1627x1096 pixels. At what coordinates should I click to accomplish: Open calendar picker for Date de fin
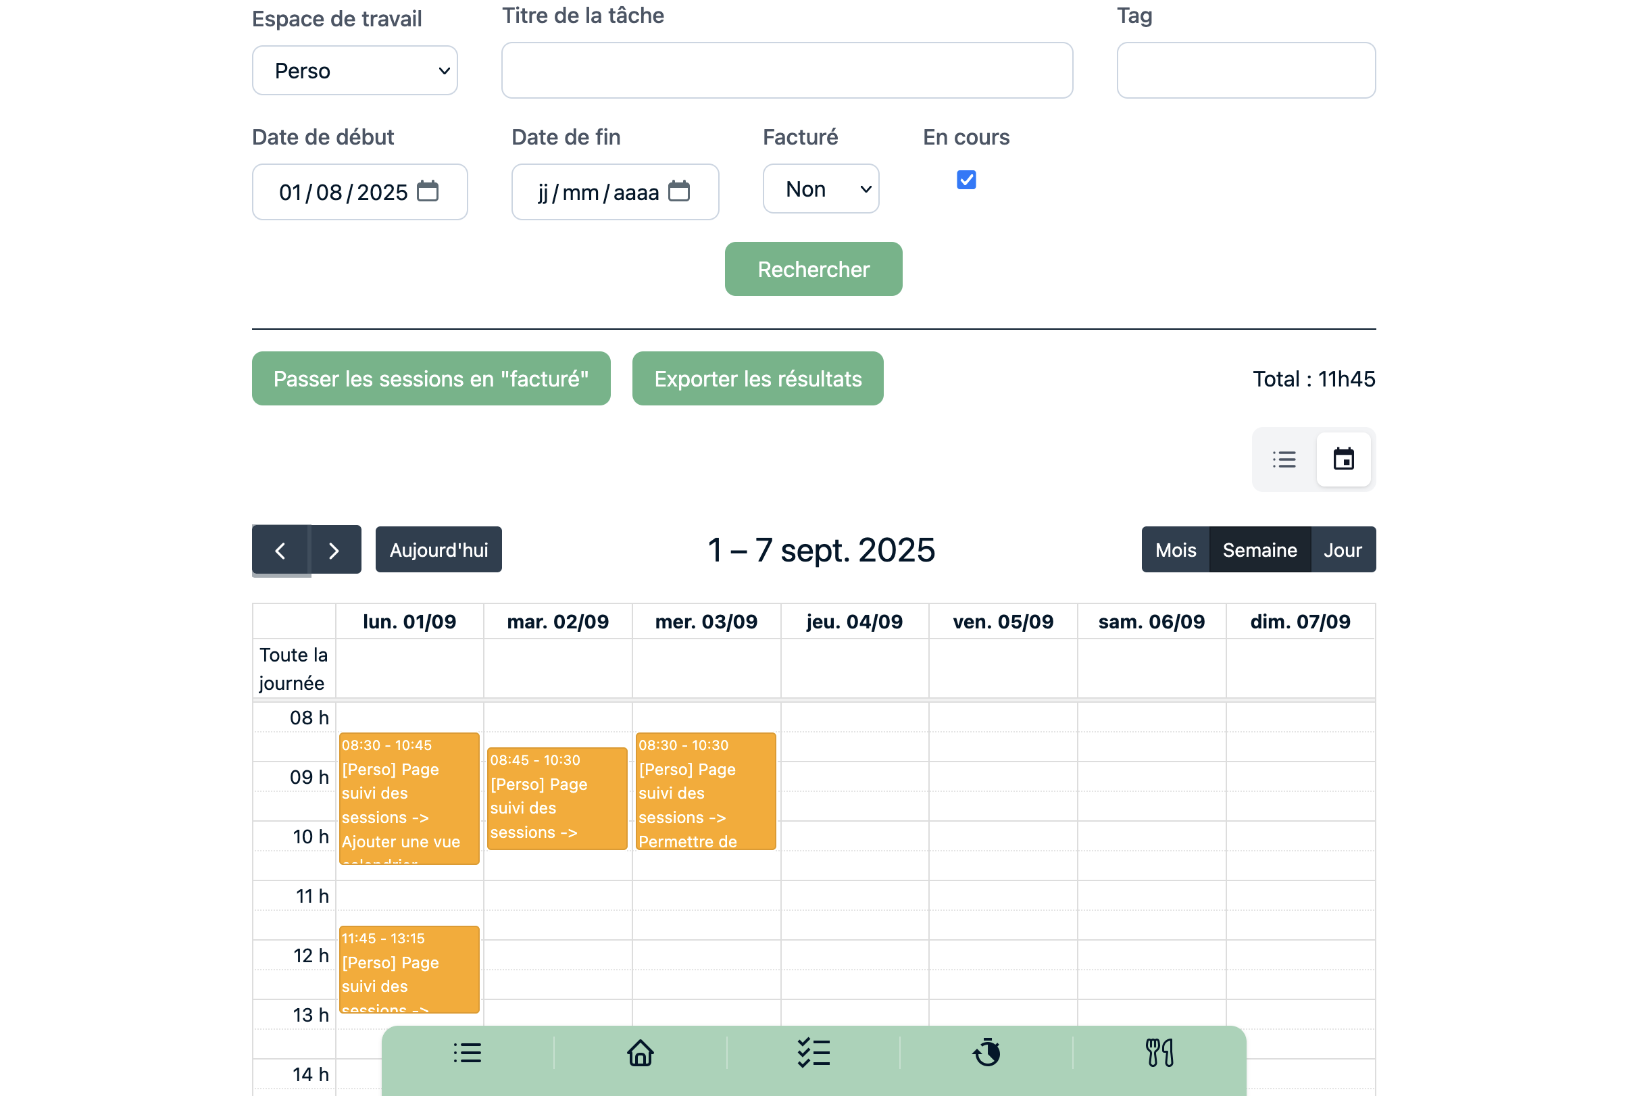point(678,191)
